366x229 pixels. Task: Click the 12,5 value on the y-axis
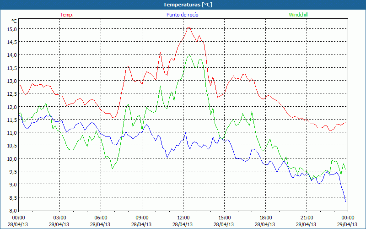pyautogui.click(x=12, y=94)
